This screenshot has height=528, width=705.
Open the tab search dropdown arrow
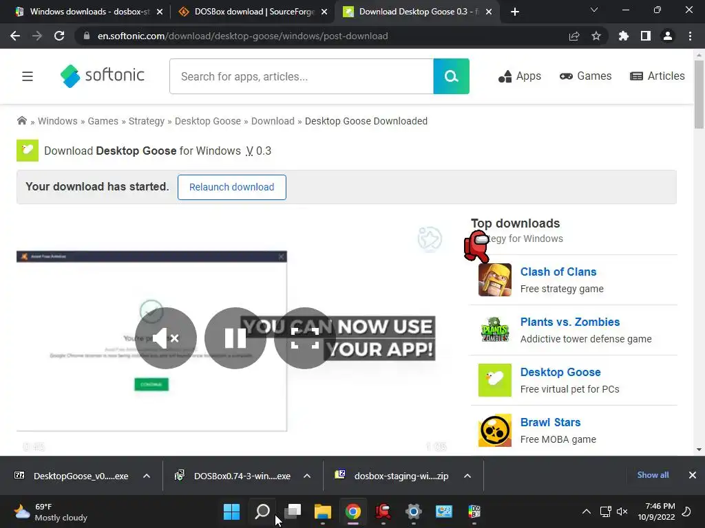pyautogui.click(x=594, y=10)
